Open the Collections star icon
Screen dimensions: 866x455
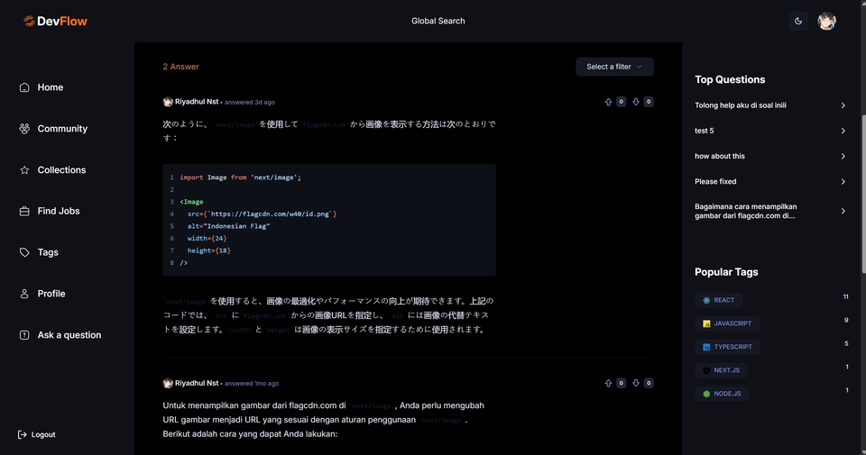tap(24, 170)
